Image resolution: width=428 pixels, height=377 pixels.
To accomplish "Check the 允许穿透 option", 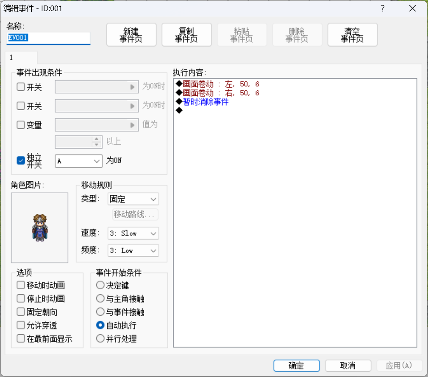I will (21, 325).
